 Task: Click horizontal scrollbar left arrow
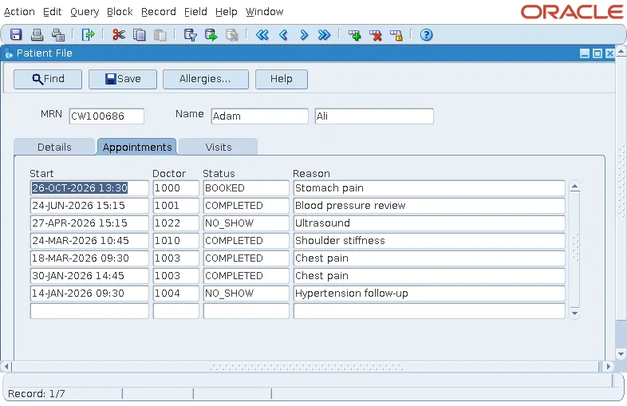6,366
